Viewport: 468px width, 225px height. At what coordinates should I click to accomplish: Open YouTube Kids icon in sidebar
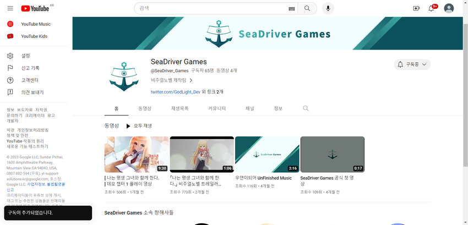coord(10,36)
